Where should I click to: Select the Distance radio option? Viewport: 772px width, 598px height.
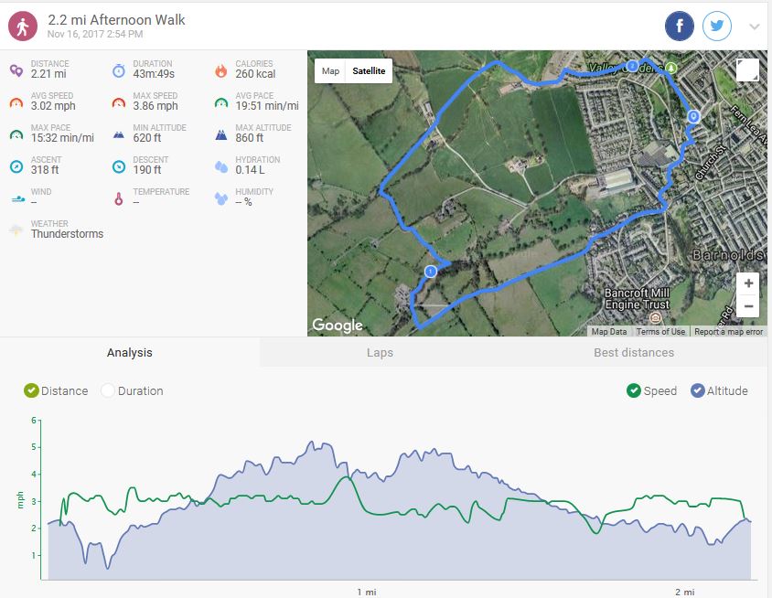tap(32, 390)
